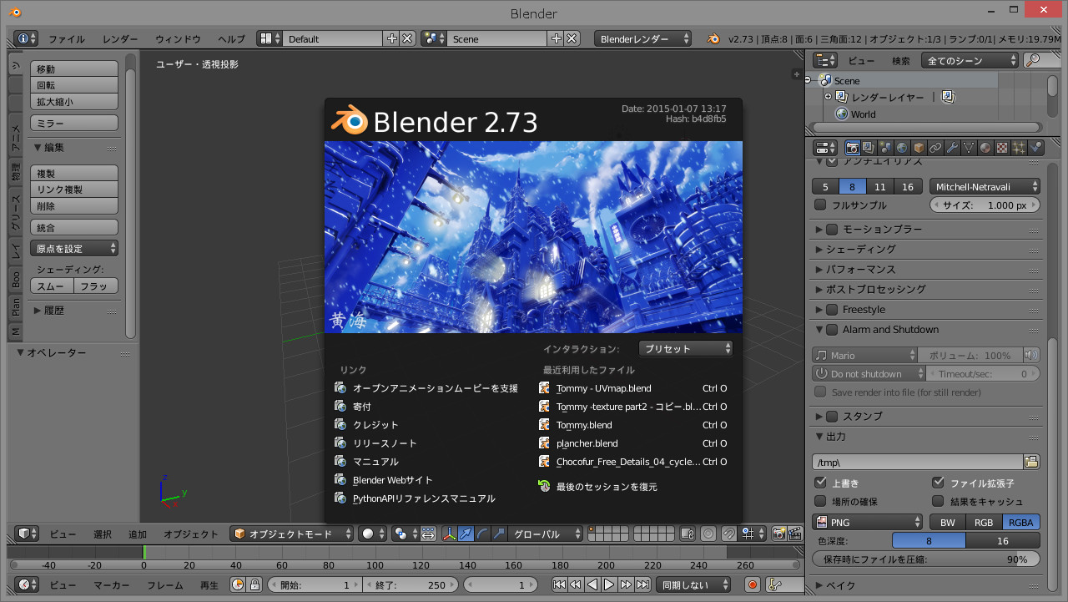Toggle the File Extensions (ファイル拡張子) checkbox
This screenshot has height=602, width=1068.
[938, 483]
